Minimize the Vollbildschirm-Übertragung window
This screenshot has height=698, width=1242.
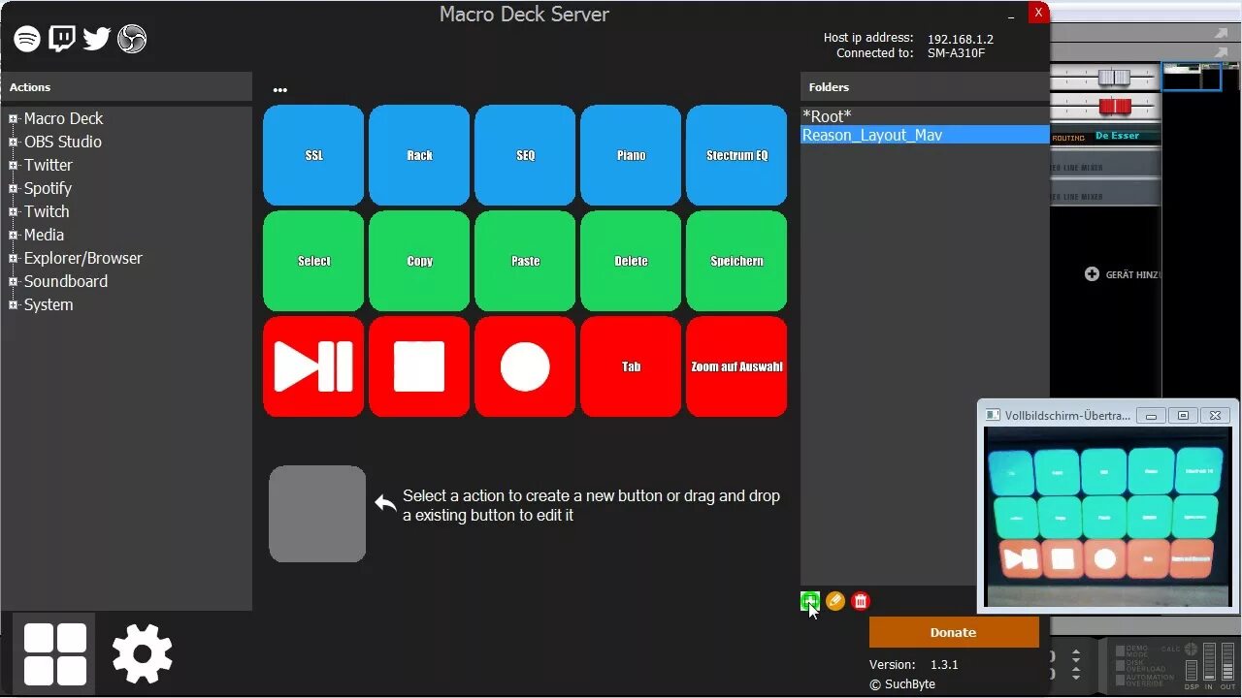pos(1151,416)
